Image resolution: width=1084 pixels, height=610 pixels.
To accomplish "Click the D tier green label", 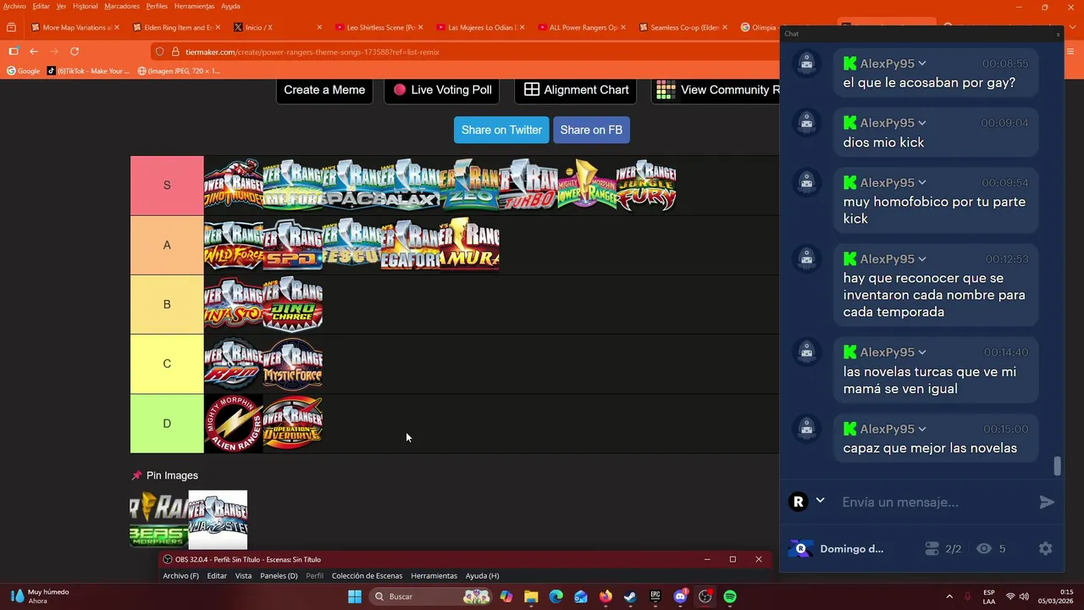I will tap(167, 424).
